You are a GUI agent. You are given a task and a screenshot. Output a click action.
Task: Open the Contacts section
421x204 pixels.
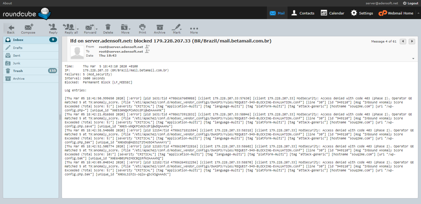(303, 13)
